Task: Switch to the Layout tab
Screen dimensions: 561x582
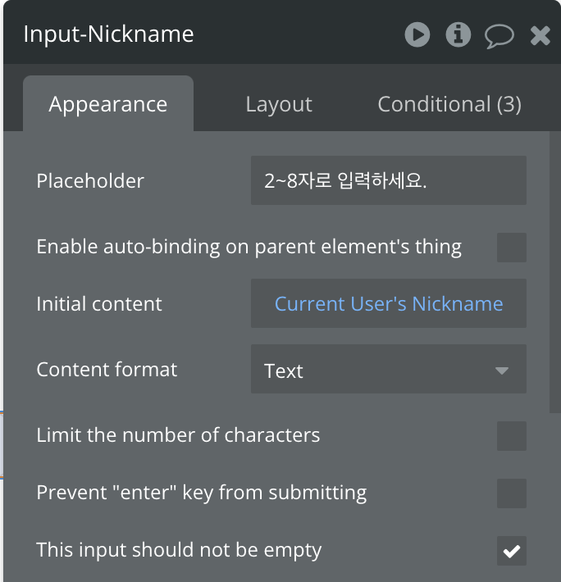Action: coord(279,104)
